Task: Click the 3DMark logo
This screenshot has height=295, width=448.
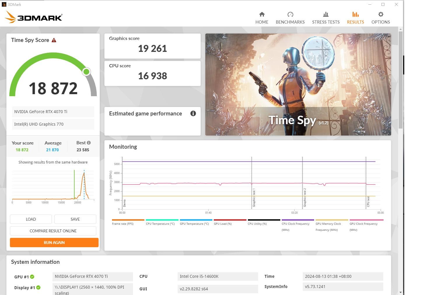Action: (34, 17)
